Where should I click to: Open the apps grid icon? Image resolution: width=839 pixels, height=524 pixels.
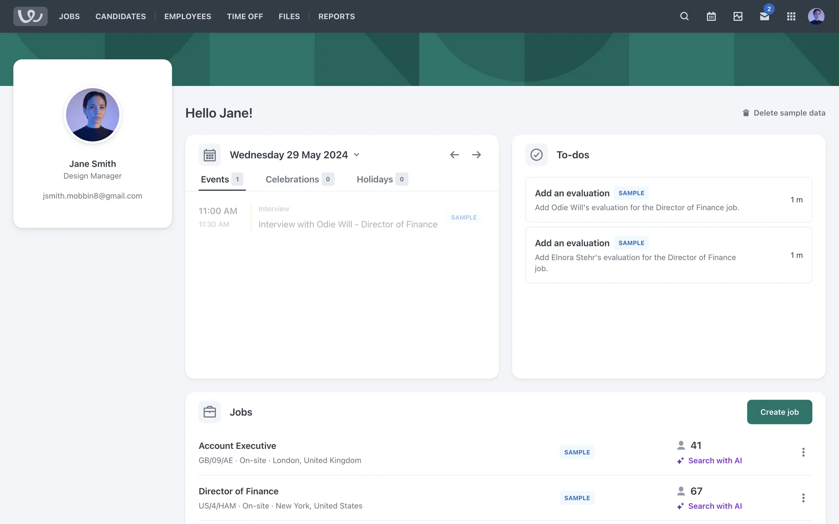click(x=791, y=16)
